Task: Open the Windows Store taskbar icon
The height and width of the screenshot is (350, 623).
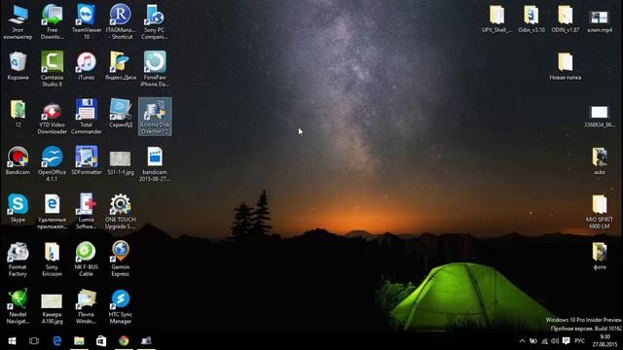Action: pyautogui.click(x=101, y=341)
